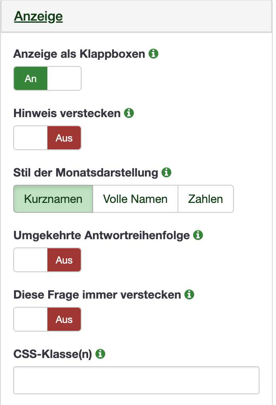Click info icon beside Anzeige als Klappboxen
This screenshot has width=276, height=405.
pyautogui.click(x=154, y=54)
